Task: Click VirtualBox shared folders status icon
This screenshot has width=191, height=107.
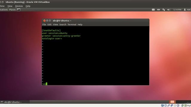Action: [x=175, y=105]
